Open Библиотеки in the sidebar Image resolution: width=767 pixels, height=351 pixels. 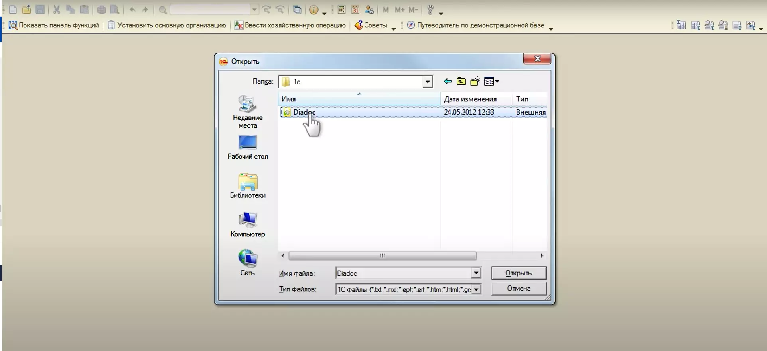[x=248, y=186]
